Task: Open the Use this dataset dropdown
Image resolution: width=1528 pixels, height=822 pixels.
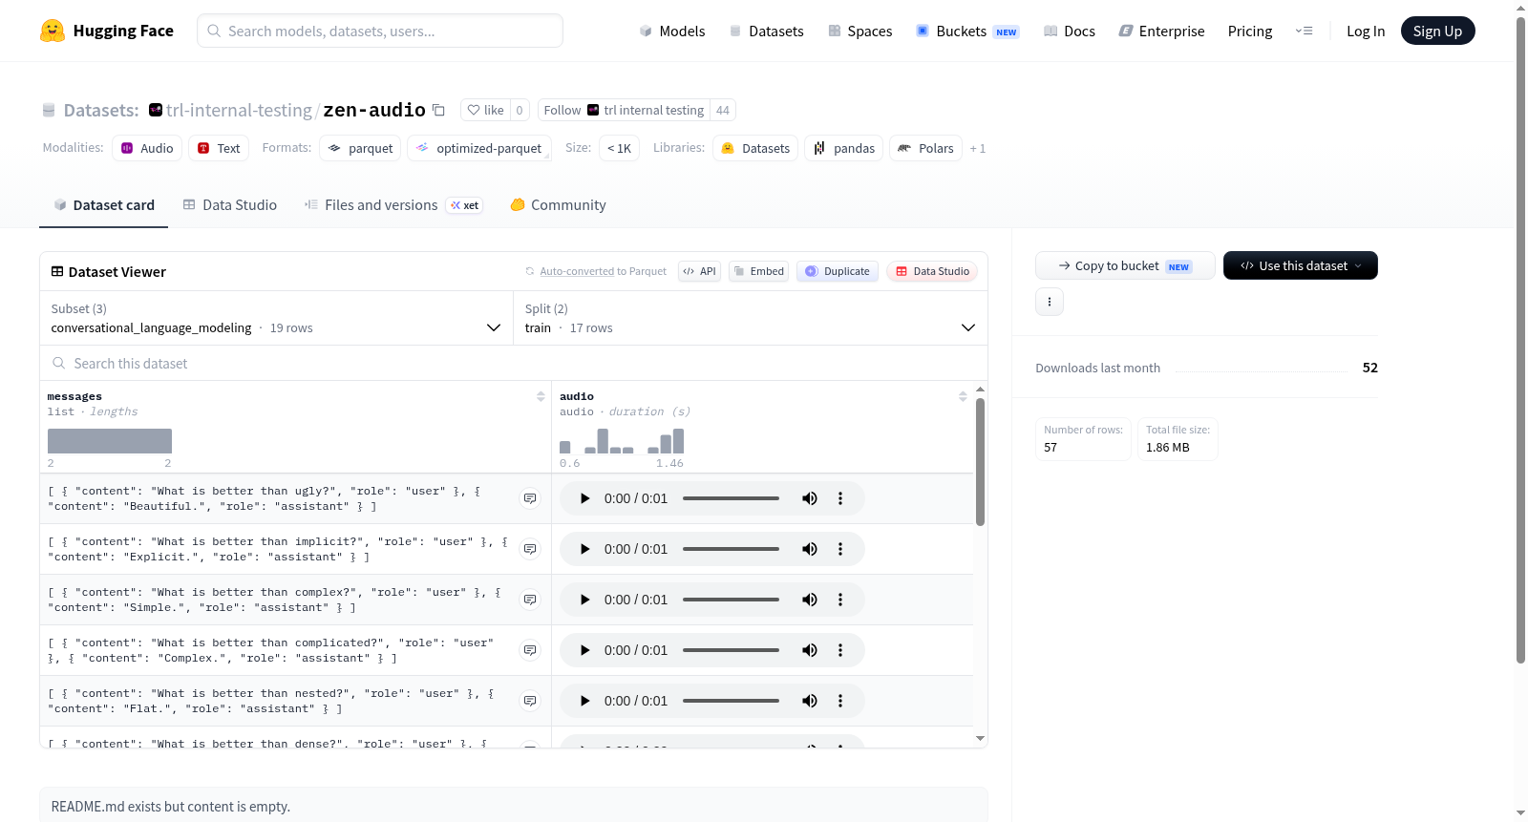Action: point(1301,265)
